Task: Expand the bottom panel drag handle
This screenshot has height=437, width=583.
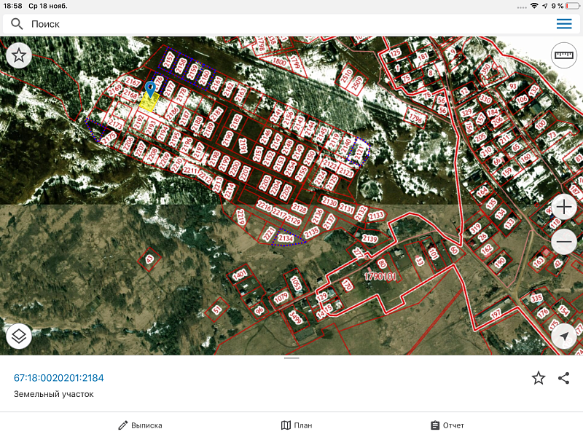Action: click(291, 358)
